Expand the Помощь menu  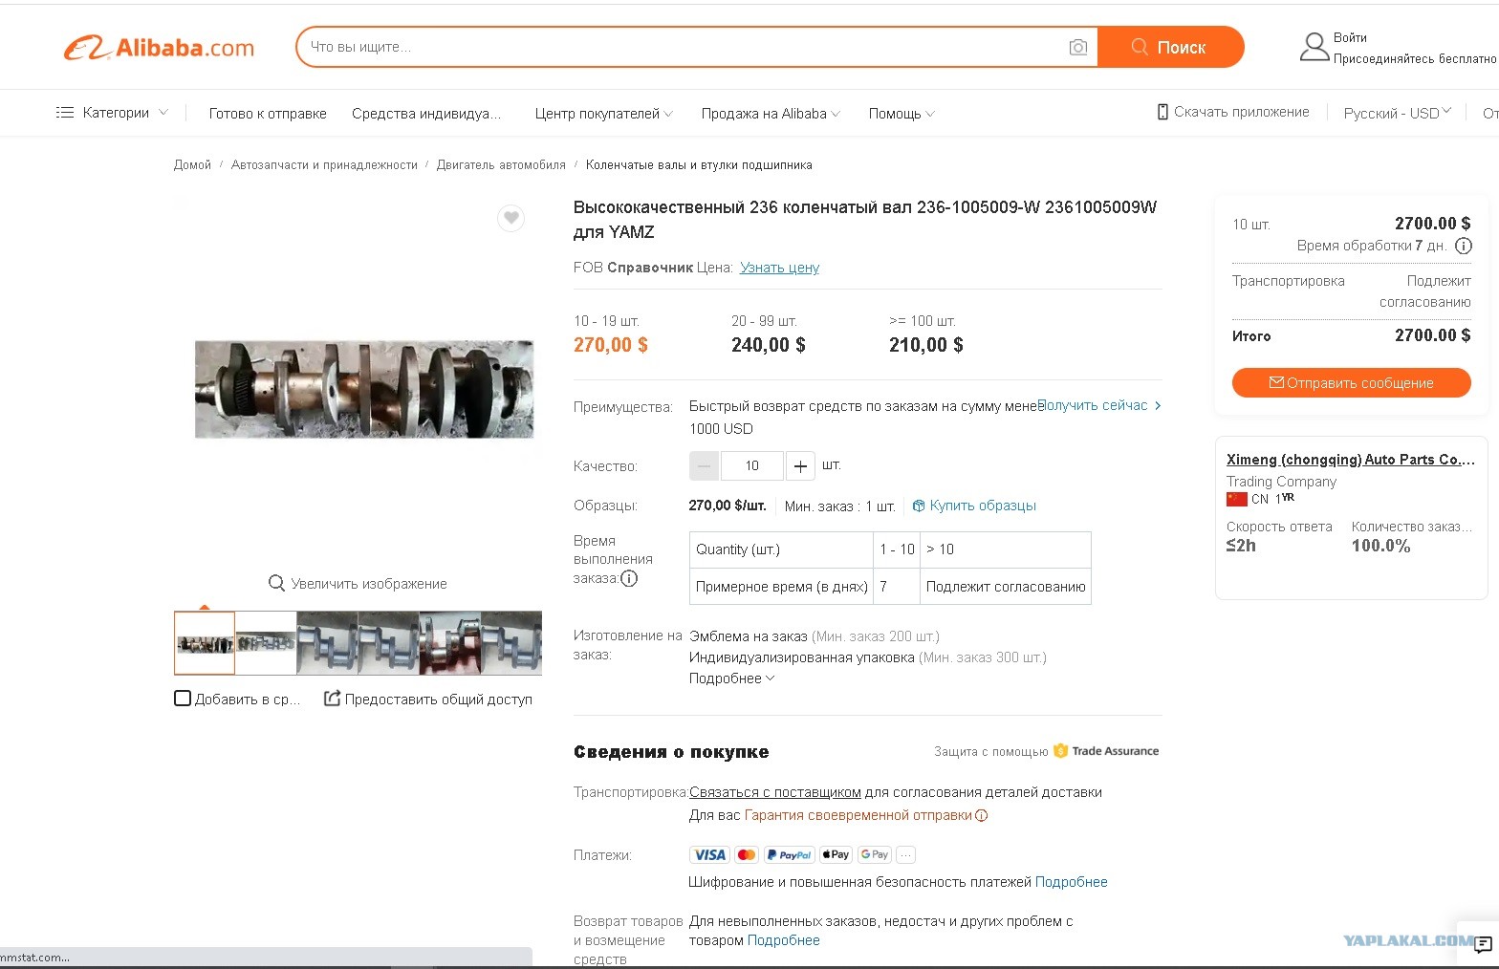[902, 114]
